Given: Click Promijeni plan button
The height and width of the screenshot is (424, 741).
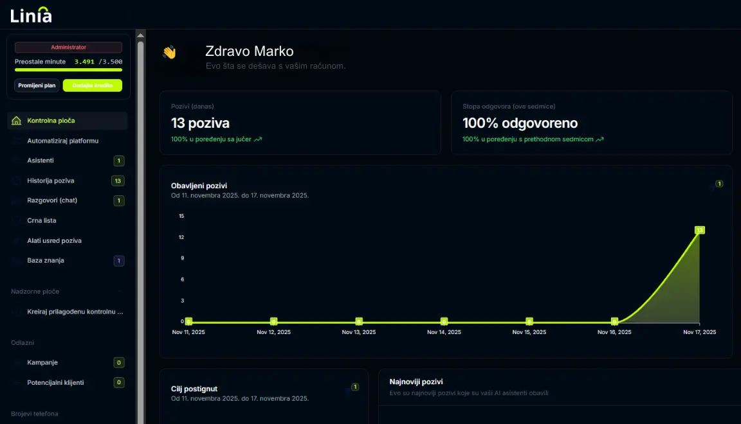Looking at the screenshot, I should (x=37, y=85).
